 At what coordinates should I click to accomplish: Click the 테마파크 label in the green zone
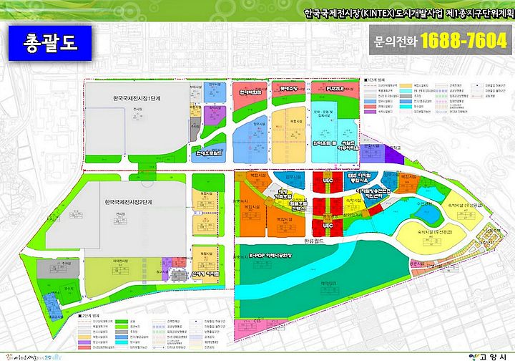pyautogui.click(x=330, y=283)
